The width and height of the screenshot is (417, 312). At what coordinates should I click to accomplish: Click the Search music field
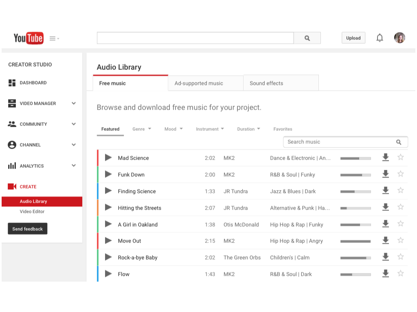pos(345,142)
